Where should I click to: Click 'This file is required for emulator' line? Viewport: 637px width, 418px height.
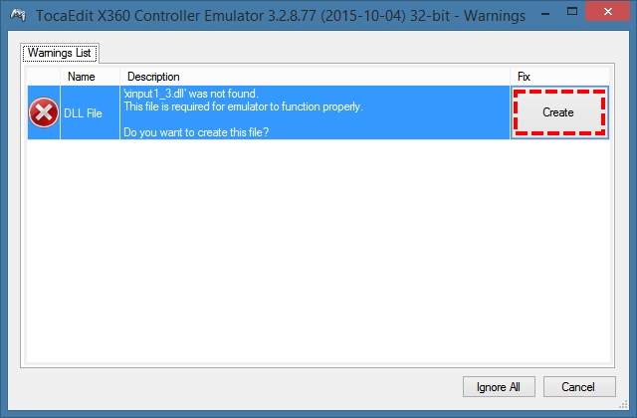243,106
